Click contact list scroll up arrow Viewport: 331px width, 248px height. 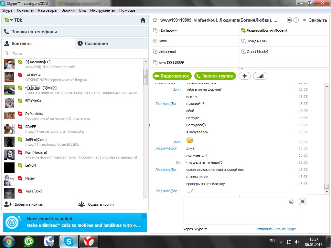click(146, 62)
